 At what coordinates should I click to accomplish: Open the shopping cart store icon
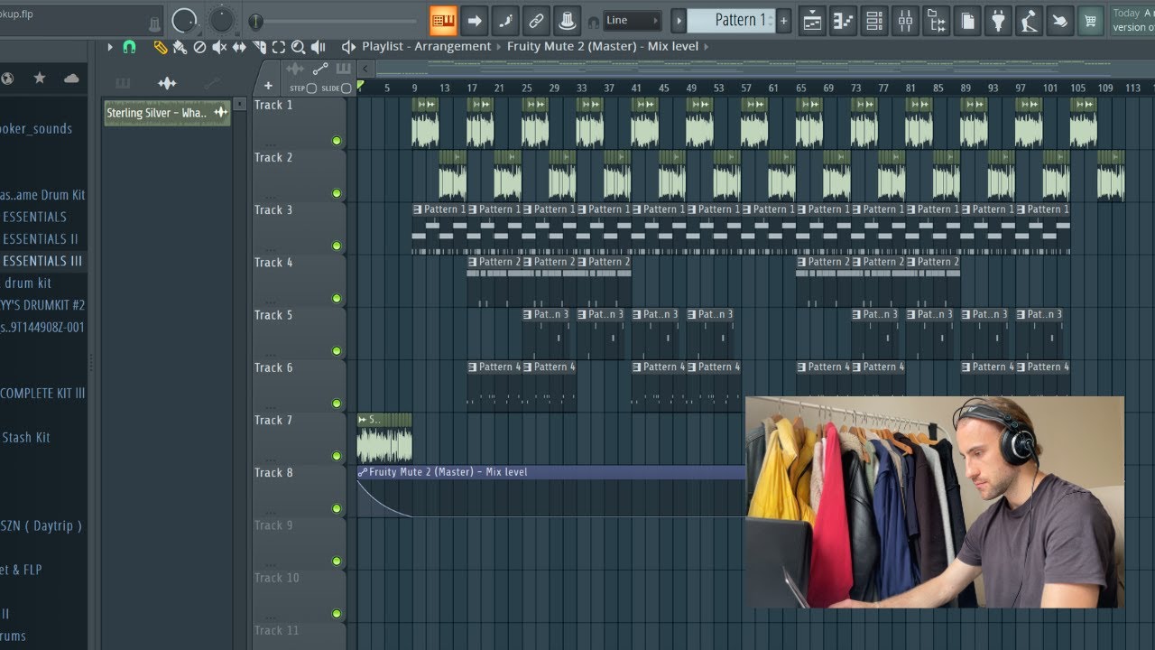click(x=1091, y=20)
